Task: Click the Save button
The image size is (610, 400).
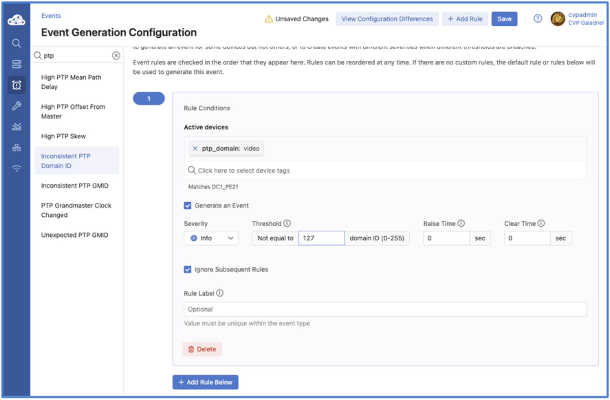Action: coord(504,19)
